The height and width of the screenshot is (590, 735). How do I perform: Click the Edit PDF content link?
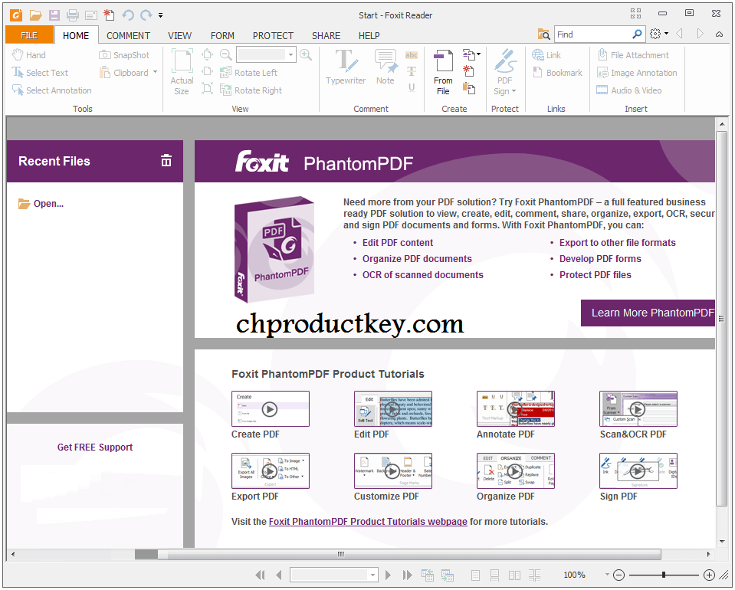point(398,243)
